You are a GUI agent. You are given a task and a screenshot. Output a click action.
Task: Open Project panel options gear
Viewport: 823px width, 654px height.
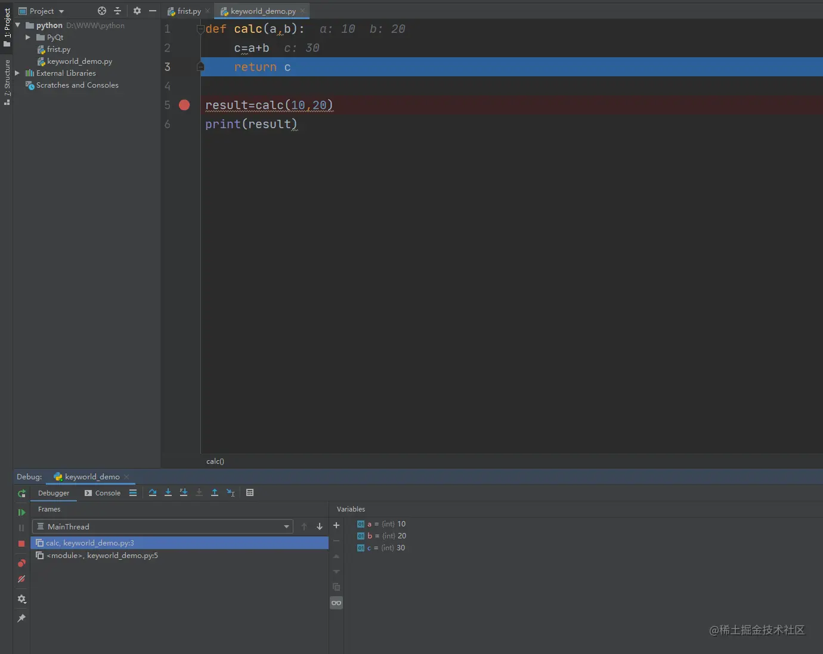pos(137,11)
